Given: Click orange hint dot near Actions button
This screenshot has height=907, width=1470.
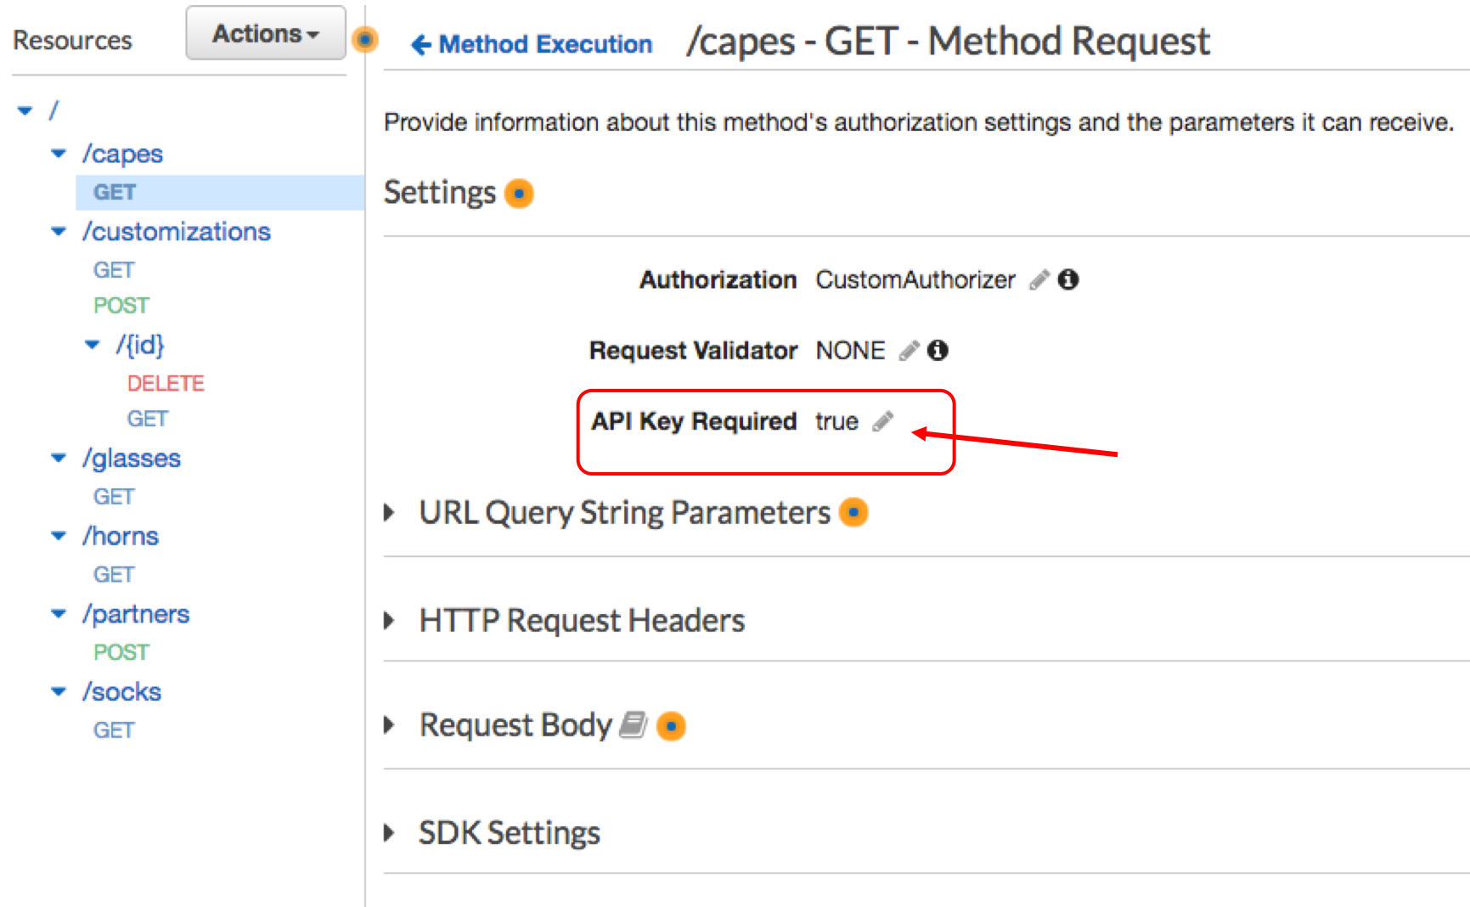Looking at the screenshot, I should click(365, 39).
